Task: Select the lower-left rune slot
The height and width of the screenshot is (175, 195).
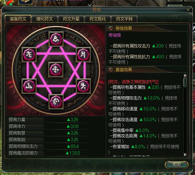Action: coord(29,86)
